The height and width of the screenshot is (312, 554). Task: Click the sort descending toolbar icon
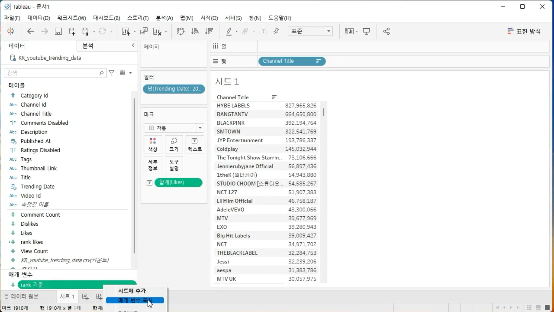point(209,31)
